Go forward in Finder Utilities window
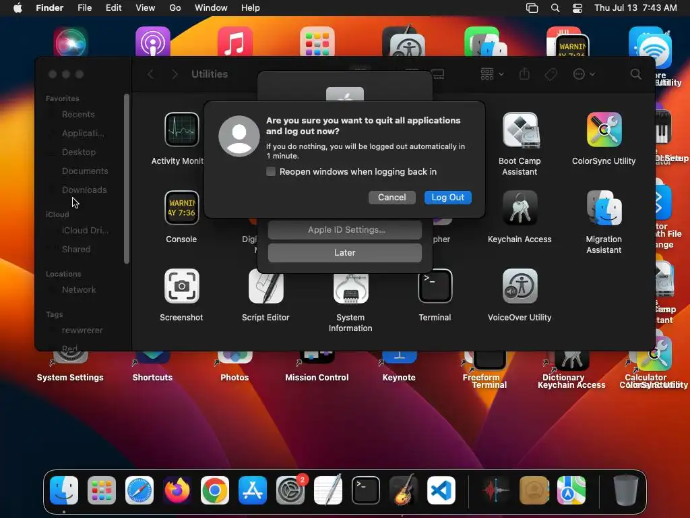The image size is (690, 518). pyautogui.click(x=175, y=74)
